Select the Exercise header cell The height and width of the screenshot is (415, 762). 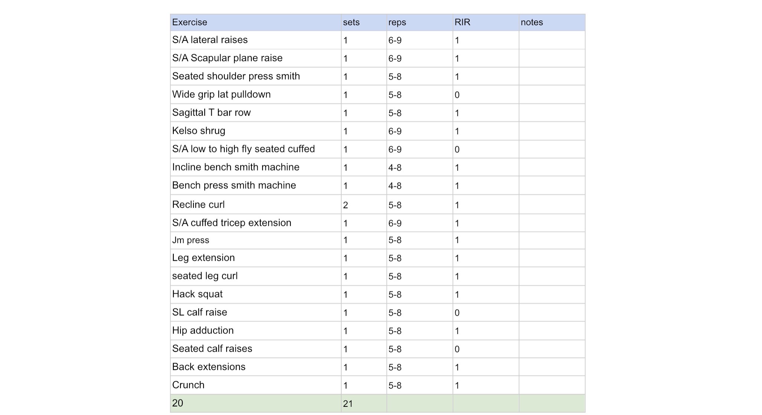coord(256,22)
